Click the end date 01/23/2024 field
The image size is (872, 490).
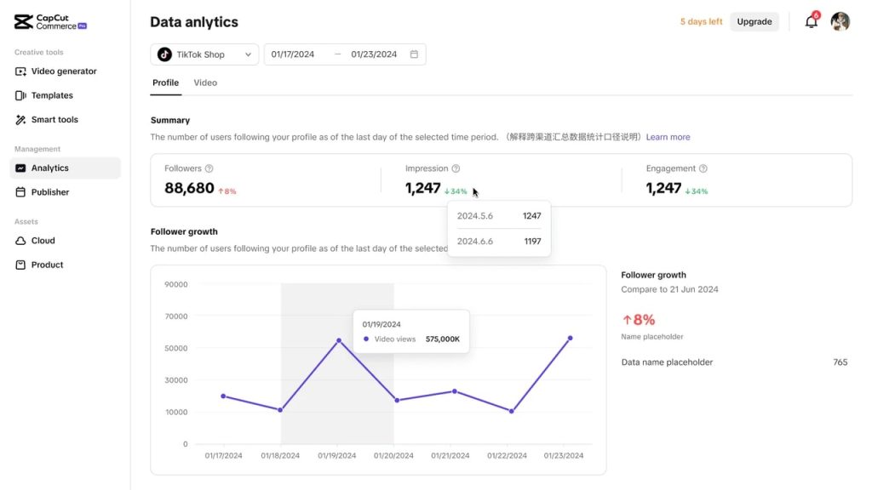[374, 54]
